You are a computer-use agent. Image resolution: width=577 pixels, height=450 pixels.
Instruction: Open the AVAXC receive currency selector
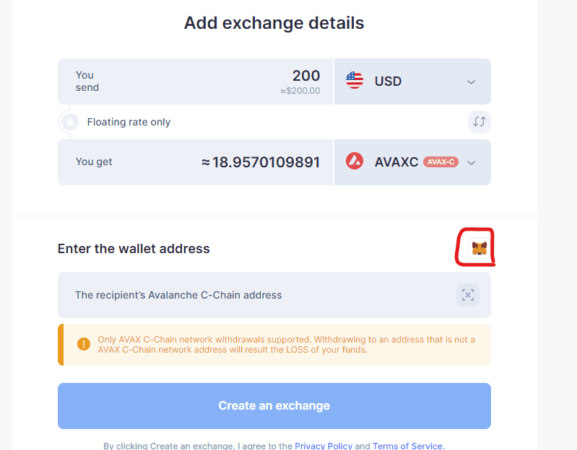[x=412, y=162]
